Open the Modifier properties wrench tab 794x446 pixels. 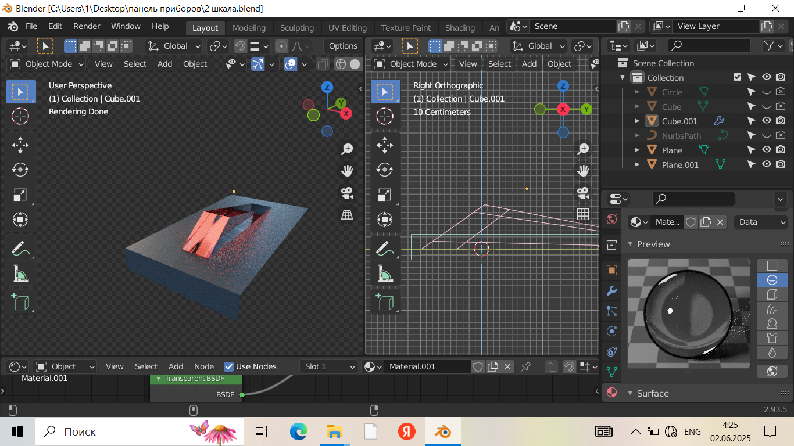[611, 290]
